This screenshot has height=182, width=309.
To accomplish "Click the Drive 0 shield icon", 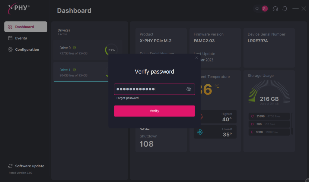I will point(74,48).
